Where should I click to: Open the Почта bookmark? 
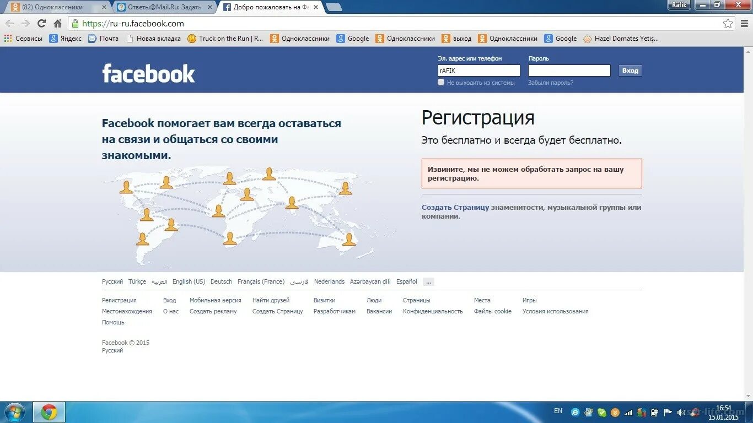(103, 39)
